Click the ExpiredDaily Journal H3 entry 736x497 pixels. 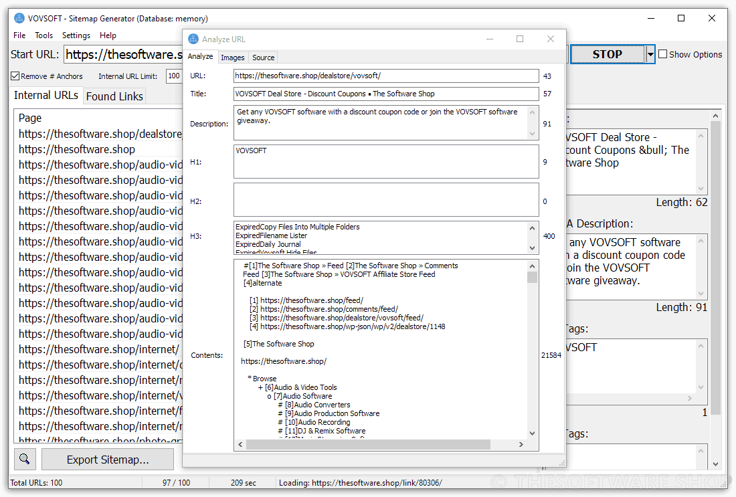coord(268,244)
